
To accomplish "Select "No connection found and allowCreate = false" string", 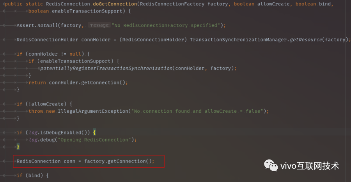I will tap(197, 111).
